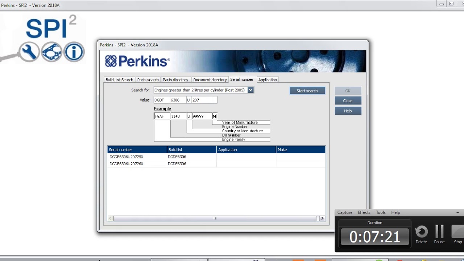
Task: Click the Start search button
Action: coord(307,91)
